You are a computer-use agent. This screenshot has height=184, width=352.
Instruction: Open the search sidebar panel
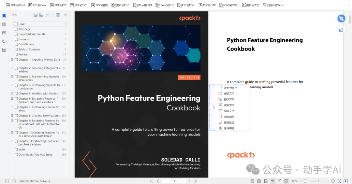pyautogui.click(x=4, y=41)
